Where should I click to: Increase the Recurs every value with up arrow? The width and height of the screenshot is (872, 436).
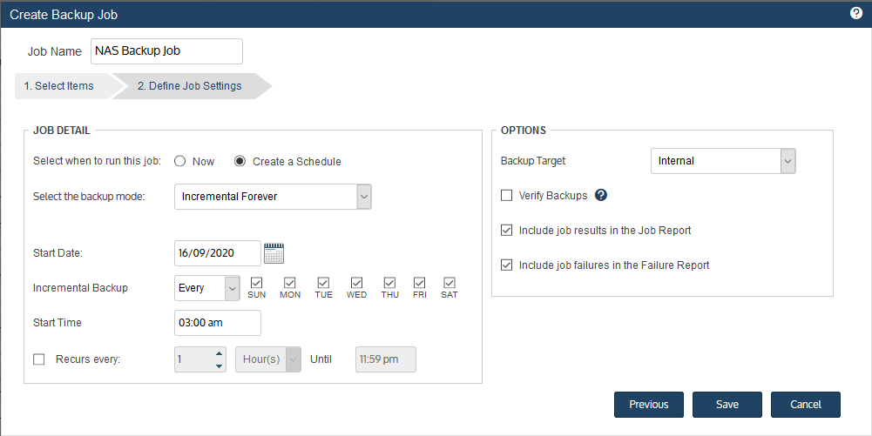(220, 354)
